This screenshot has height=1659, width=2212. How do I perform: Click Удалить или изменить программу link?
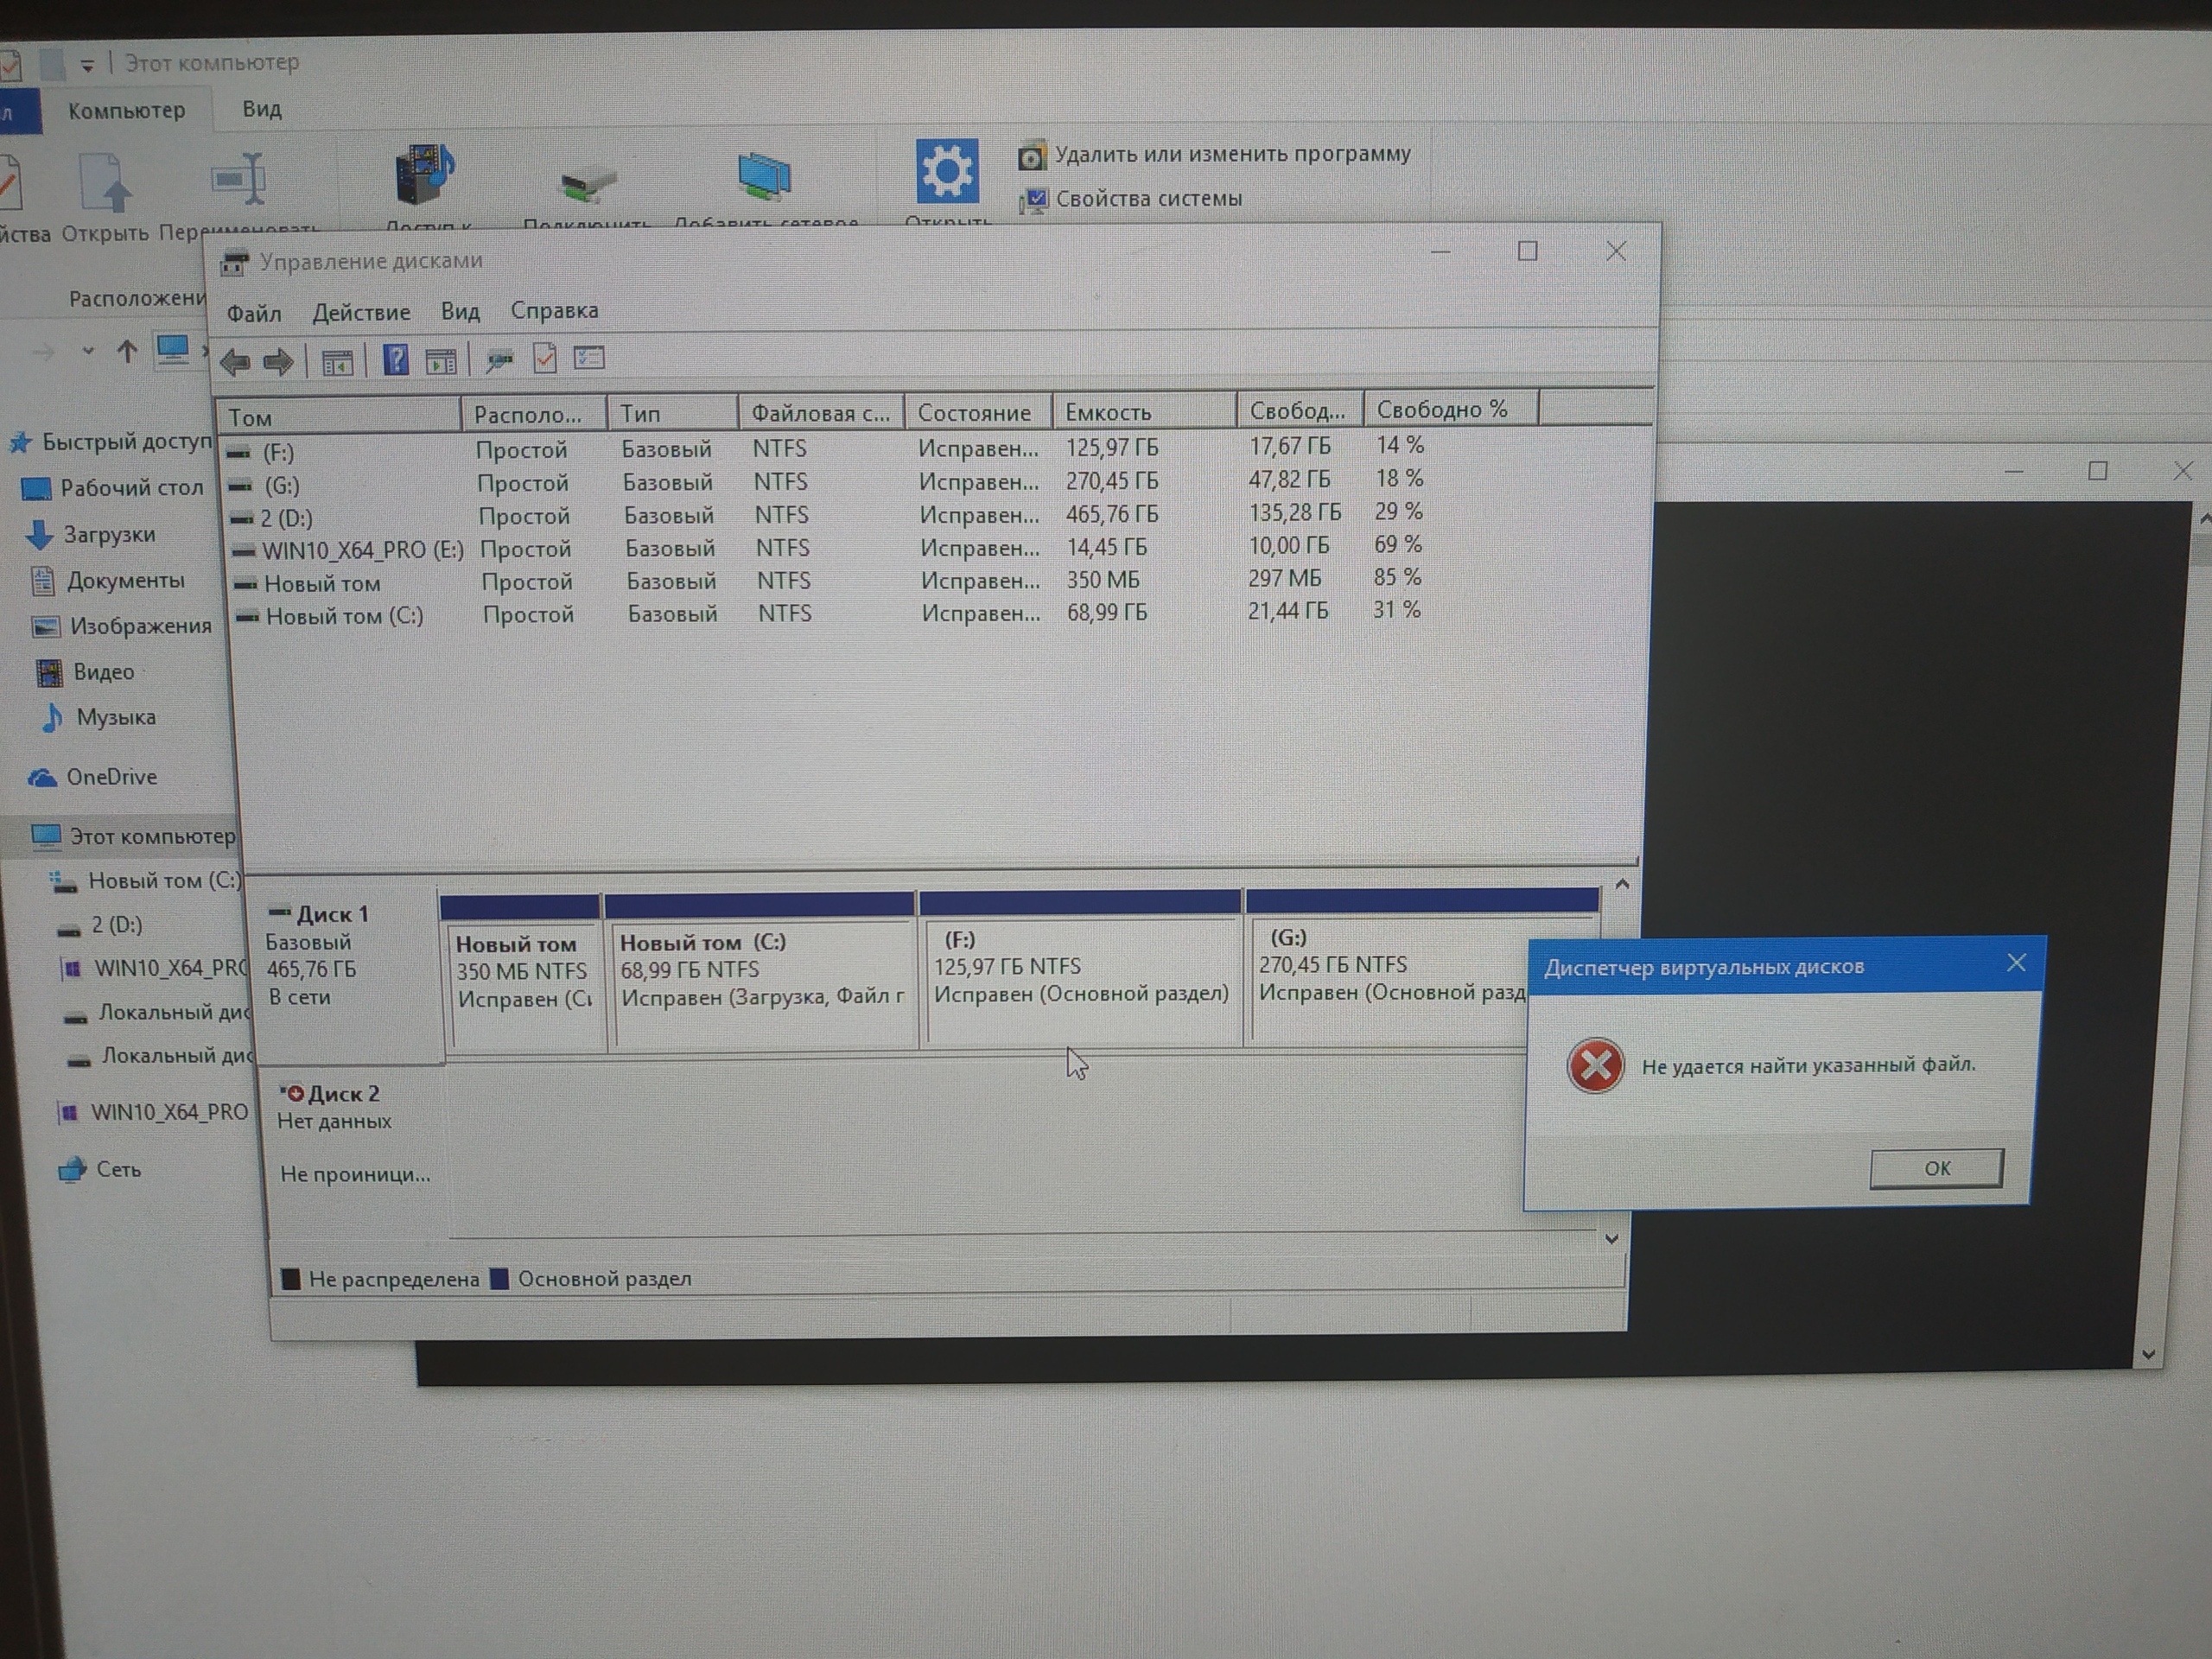tap(1232, 154)
